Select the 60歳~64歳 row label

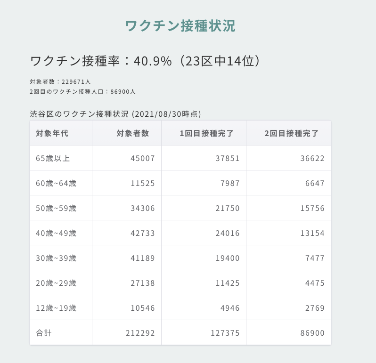click(x=56, y=183)
